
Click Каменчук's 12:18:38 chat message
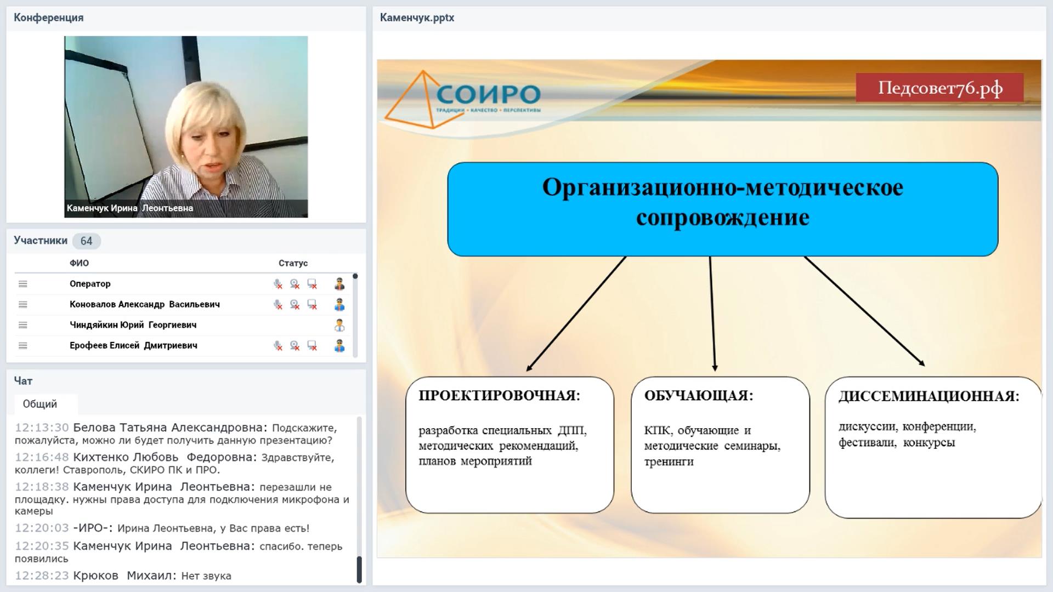[182, 499]
